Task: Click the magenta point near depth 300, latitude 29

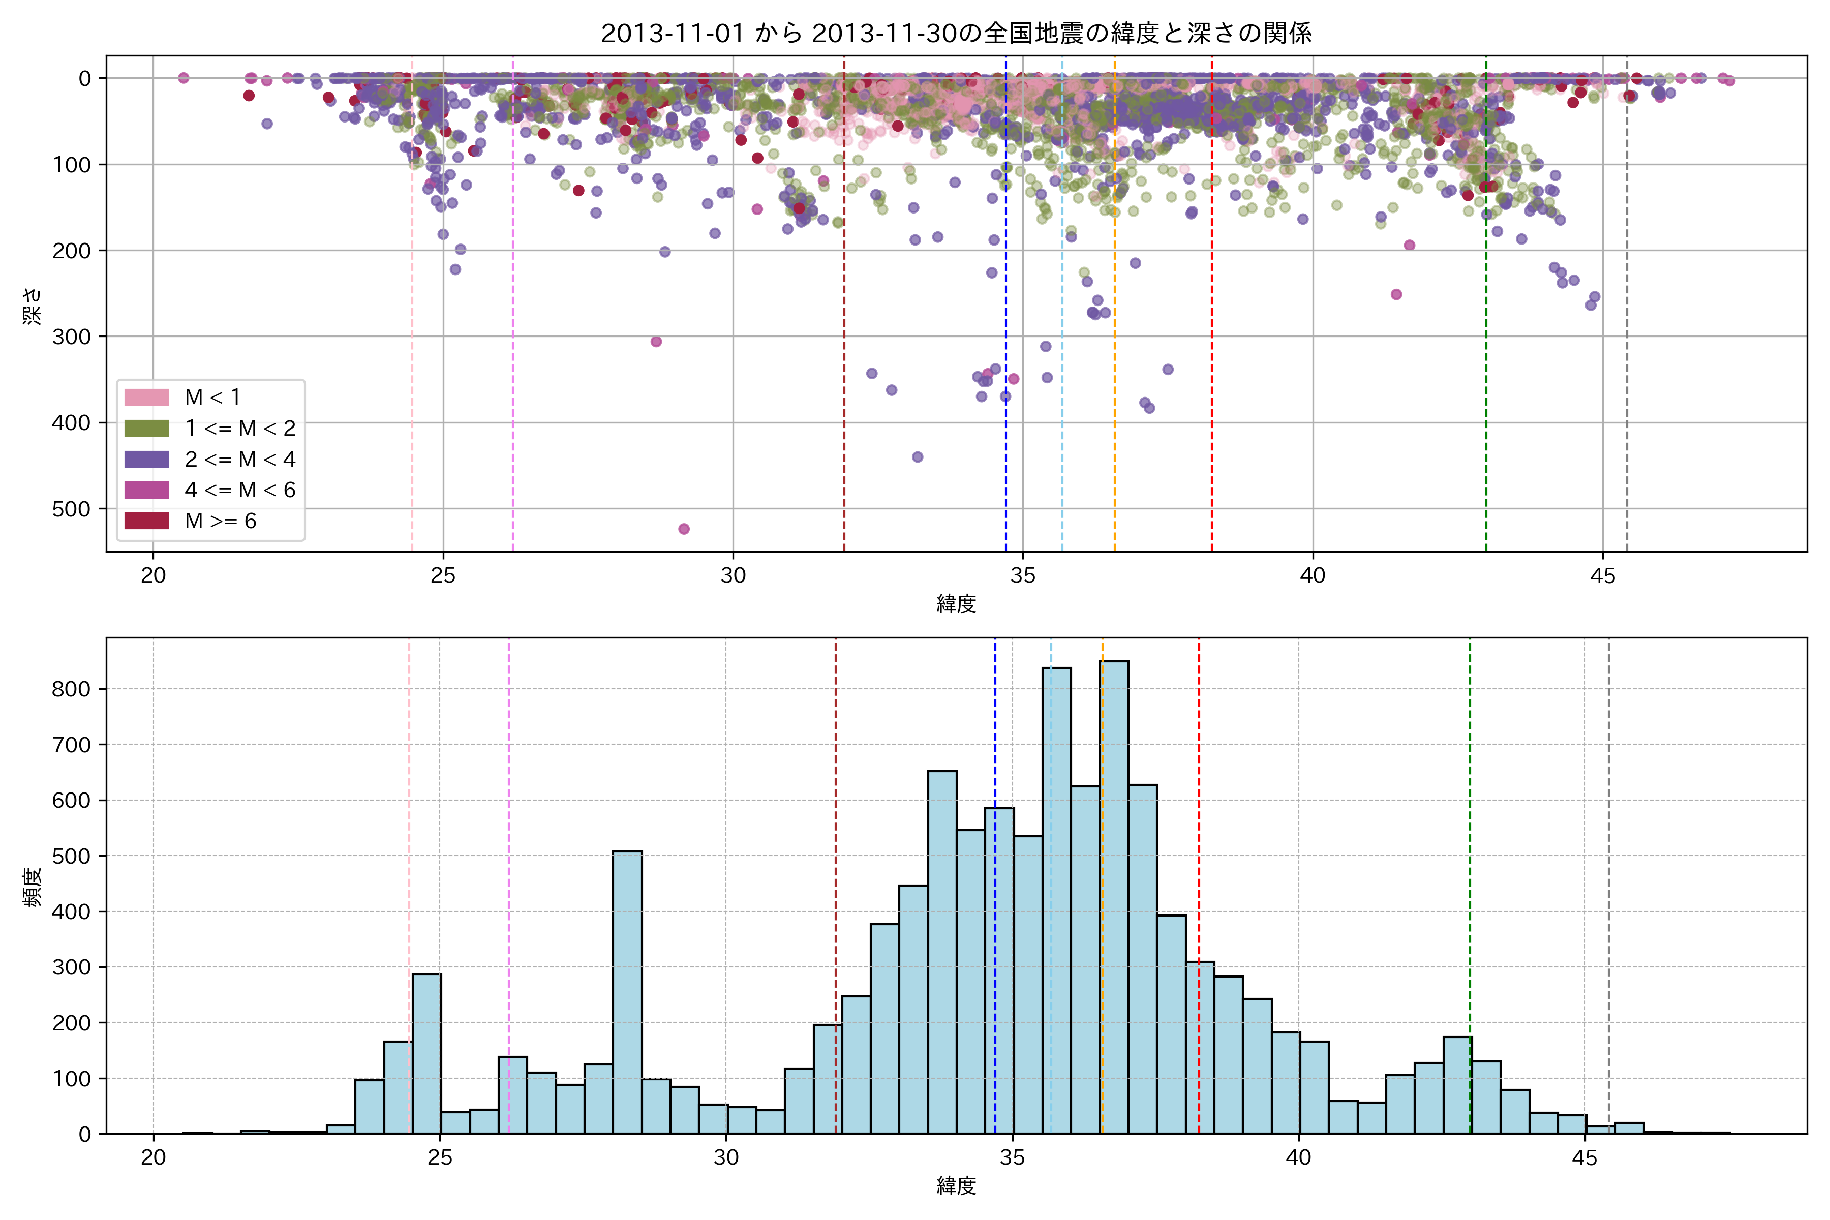Action: (x=656, y=342)
